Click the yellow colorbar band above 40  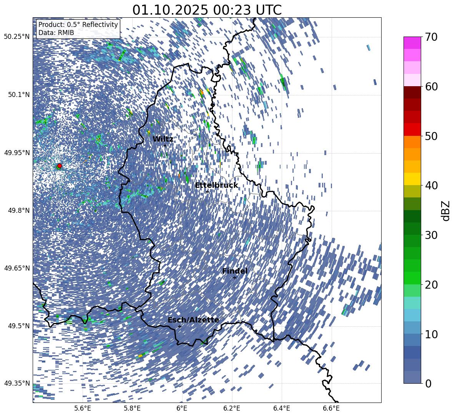pos(412,179)
